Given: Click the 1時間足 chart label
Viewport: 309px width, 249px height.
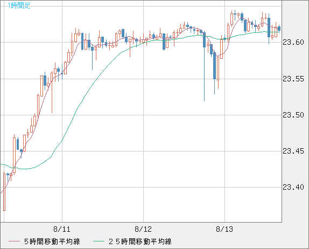Looking at the screenshot, I should pos(19,5).
